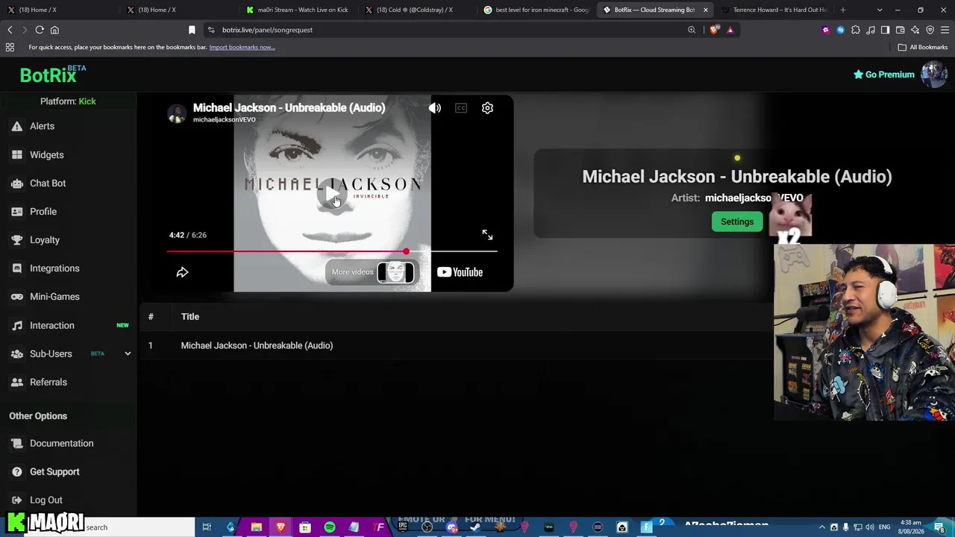Switch to the iron minecraft Google tab

pos(535,10)
